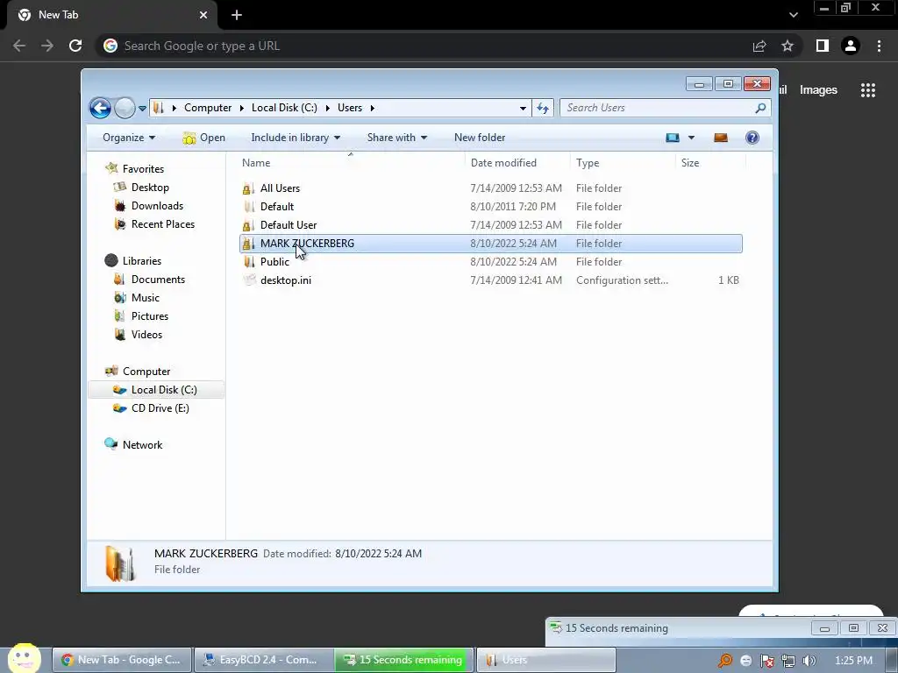Click 15 Seconds remaining taskbar button
898x673 pixels.
tap(404, 660)
